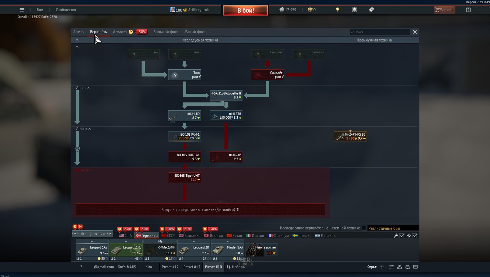Viewport: 490px width, 277px height.
Task: Open the Магазин shop button
Action: pyautogui.click(x=444, y=10)
